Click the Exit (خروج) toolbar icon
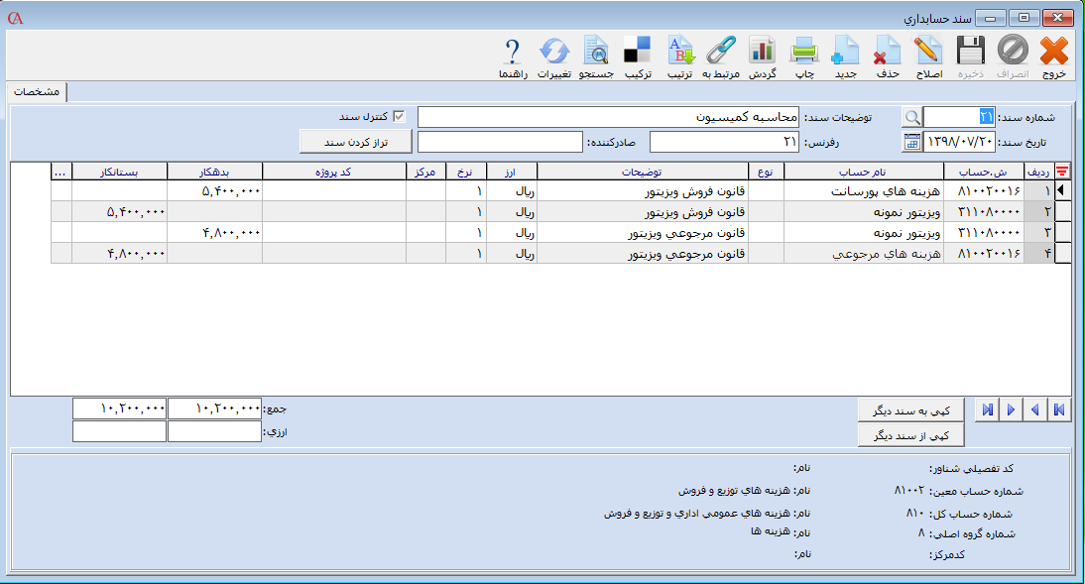The width and height of the screenshot is (1085, 584). 1053,54
